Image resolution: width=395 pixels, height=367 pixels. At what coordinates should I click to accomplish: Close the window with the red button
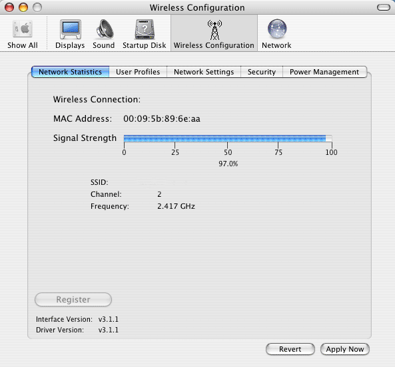tap(9, 7)
